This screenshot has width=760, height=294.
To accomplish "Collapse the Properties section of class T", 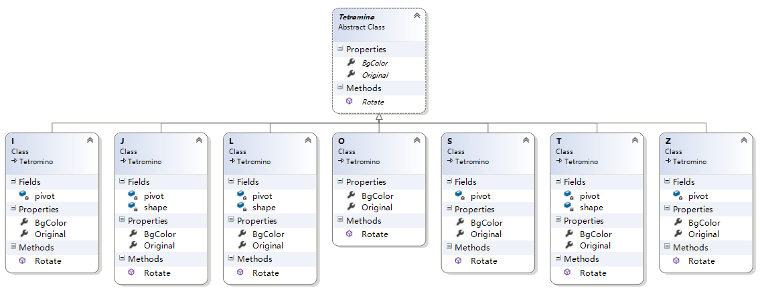I will tap(557, 220).
